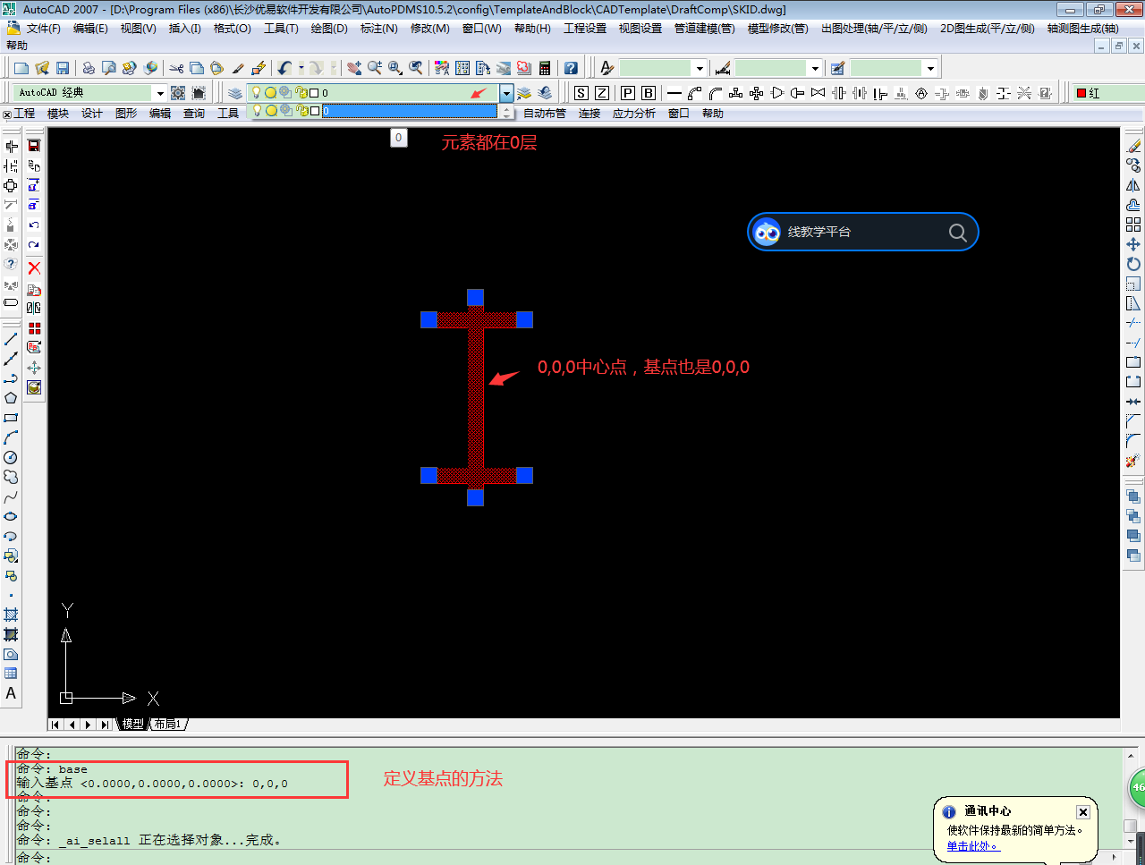Viewport: 1145px width, 865px height.
Task: Open the 工程设置 menu
Action: (x=585, y=29)
